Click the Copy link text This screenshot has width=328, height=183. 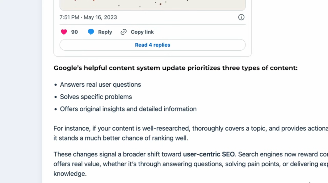(142, 32)
